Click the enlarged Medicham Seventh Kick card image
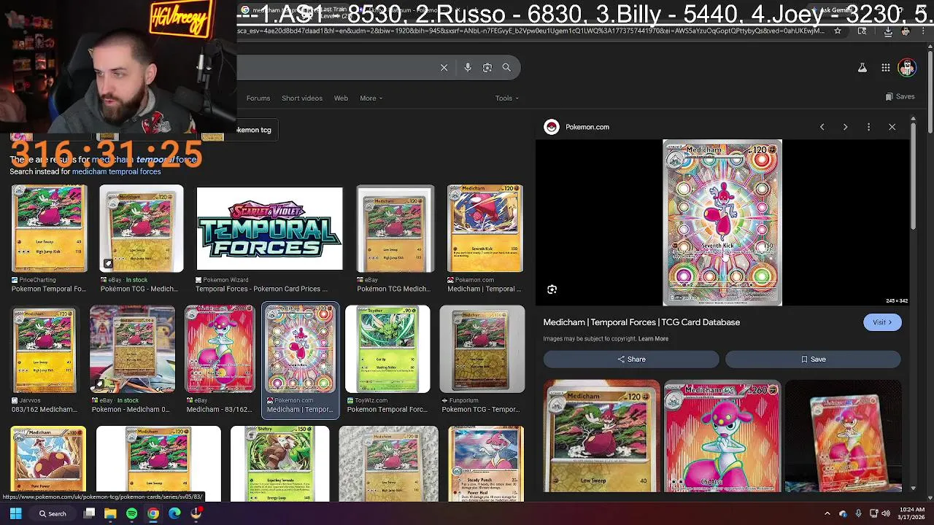This screenshot has width=934, height=525. pyautogui.click(x=722, y=222)
